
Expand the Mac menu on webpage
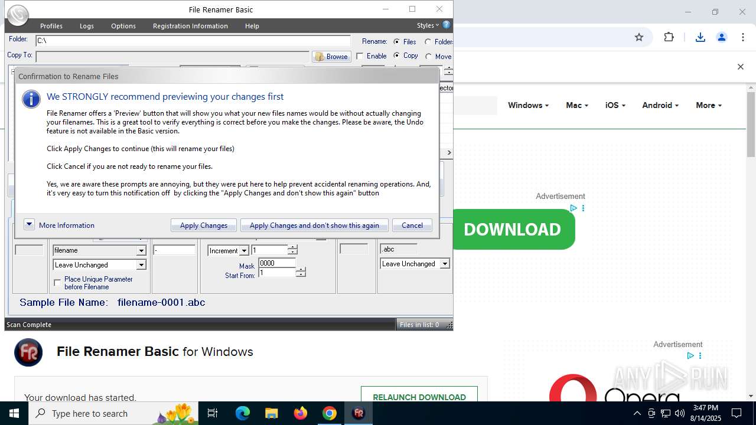[577, 105]
